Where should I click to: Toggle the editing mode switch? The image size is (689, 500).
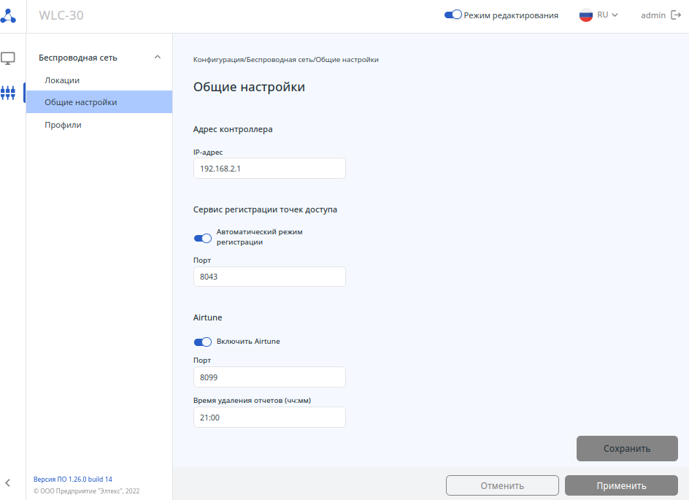453,15
